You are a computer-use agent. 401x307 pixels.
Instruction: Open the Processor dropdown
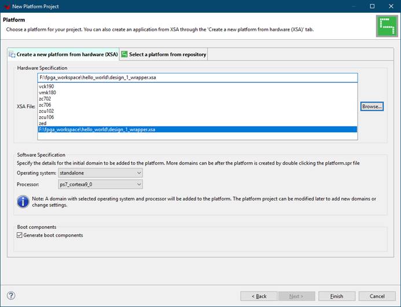100,184
